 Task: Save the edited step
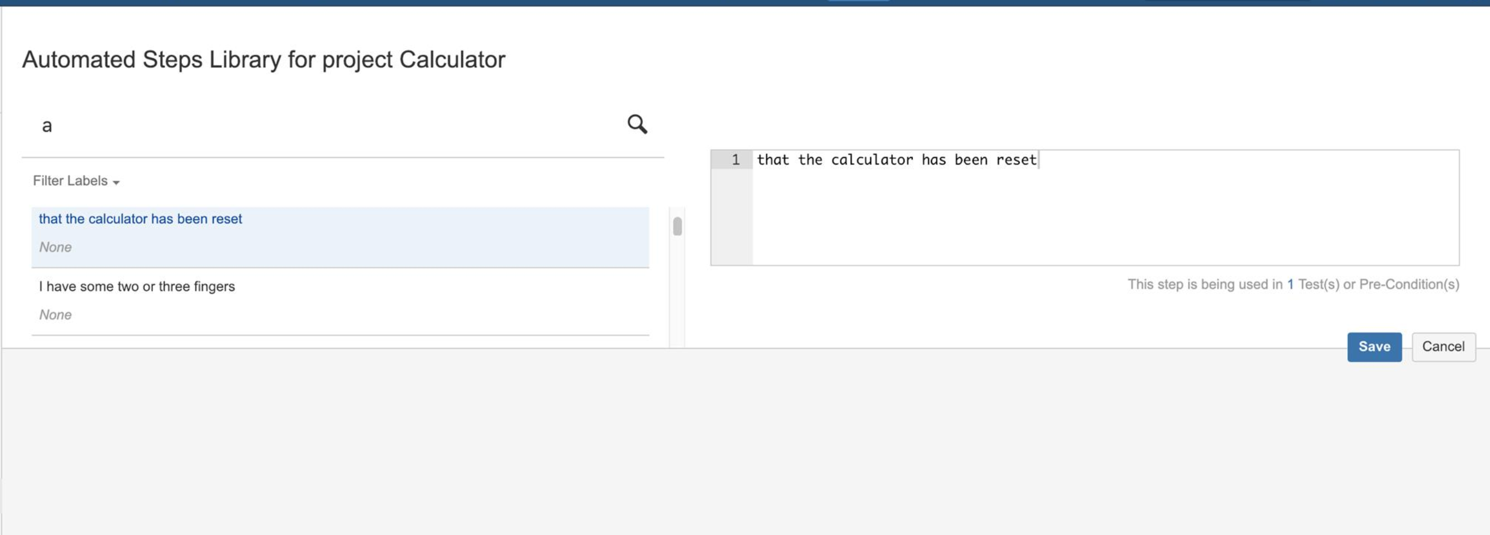1374,347
